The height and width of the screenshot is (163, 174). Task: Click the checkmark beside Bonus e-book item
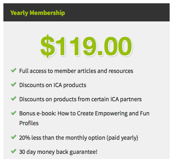click(14, 113)
